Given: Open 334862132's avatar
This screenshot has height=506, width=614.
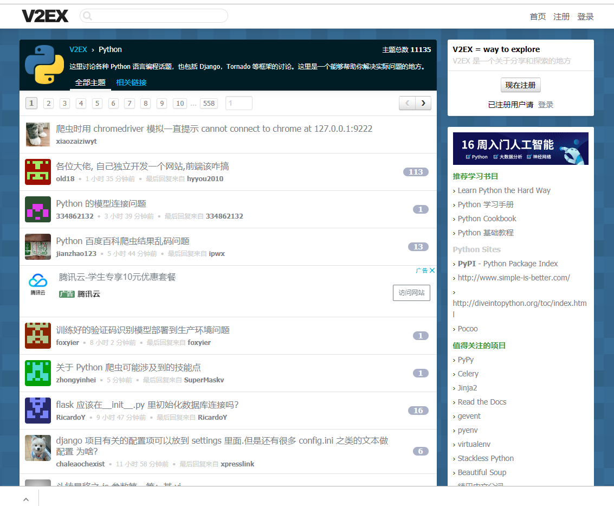Looking at the screenshot, I should pos(38,209).
